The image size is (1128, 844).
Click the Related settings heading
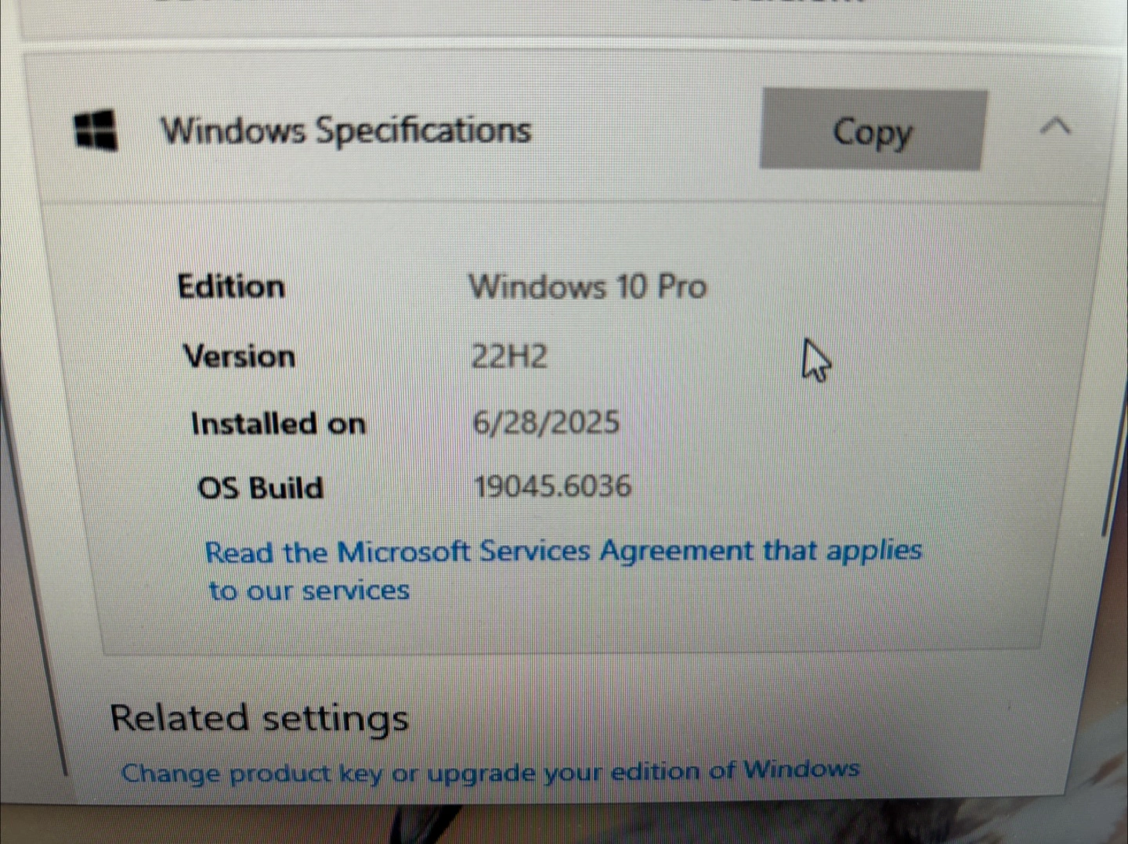[259, 718]
